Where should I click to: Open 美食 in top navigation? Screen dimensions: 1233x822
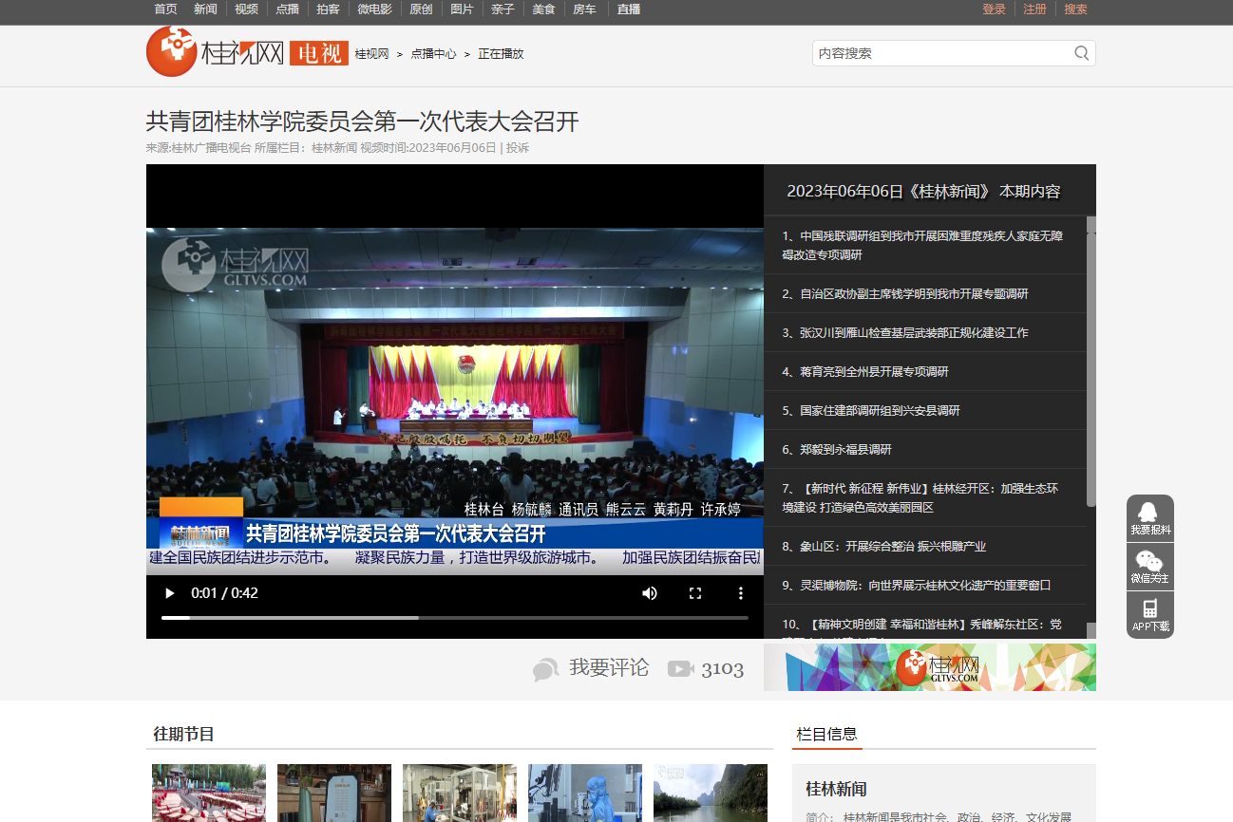tap(543, 9)
